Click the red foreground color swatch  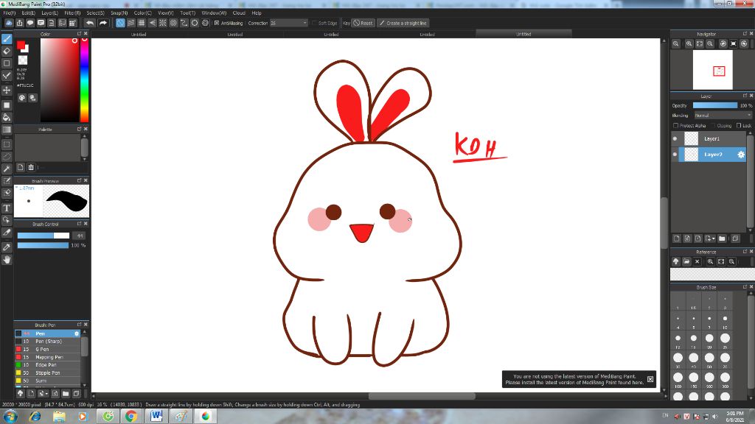pyautogui.click(x=21, y=45)
